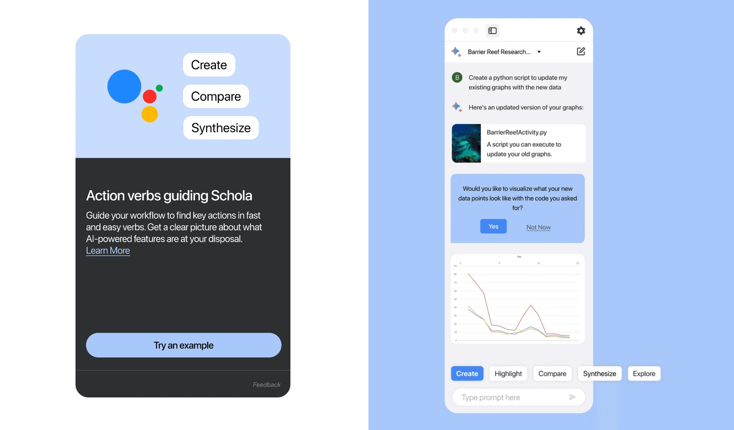Click the Try an example button
This screenshot has width=734, height=430.
click(x=183, y=344)
